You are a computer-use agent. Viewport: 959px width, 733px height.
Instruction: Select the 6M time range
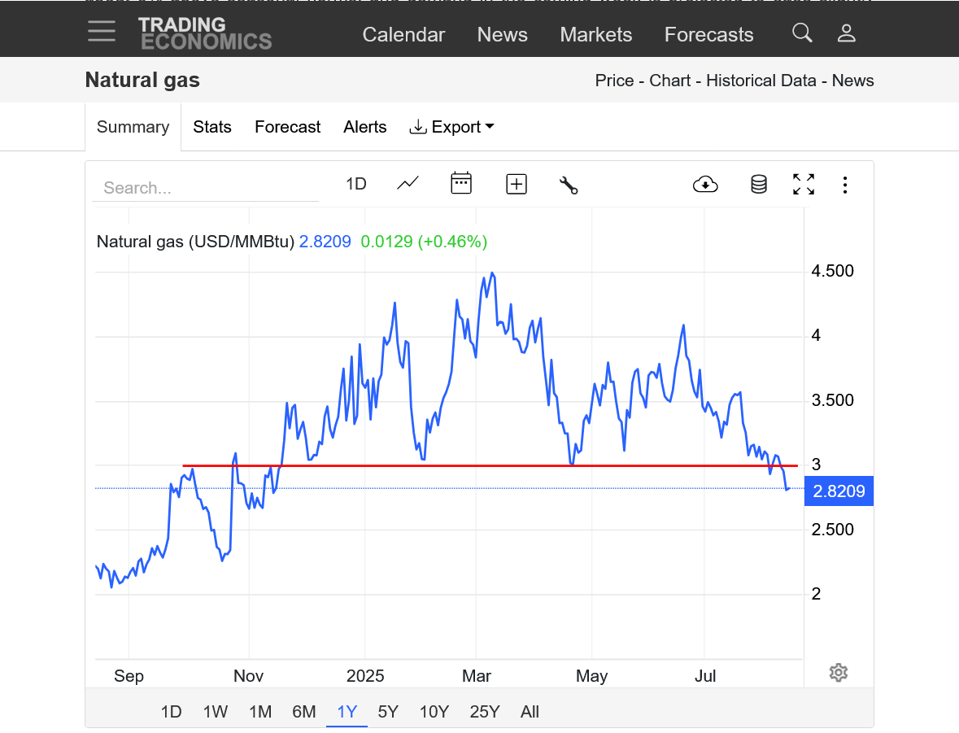point(303,712)
